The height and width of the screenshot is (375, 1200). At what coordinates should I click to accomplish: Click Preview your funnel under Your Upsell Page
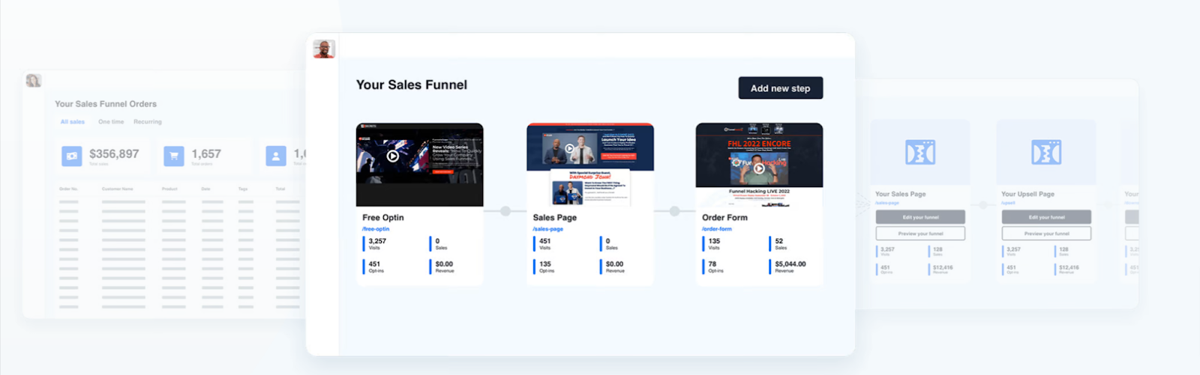[x=1046, y=234]
